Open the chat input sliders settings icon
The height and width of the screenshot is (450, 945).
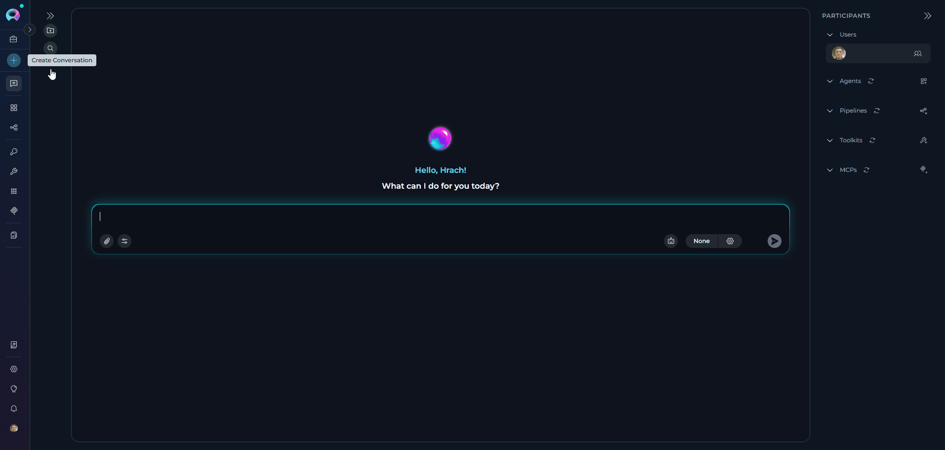click(124, 241)
